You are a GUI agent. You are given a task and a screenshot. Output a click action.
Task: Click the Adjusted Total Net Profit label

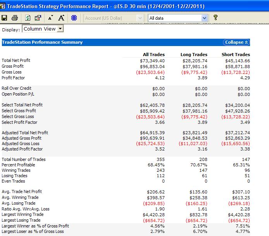coord(25,133)
